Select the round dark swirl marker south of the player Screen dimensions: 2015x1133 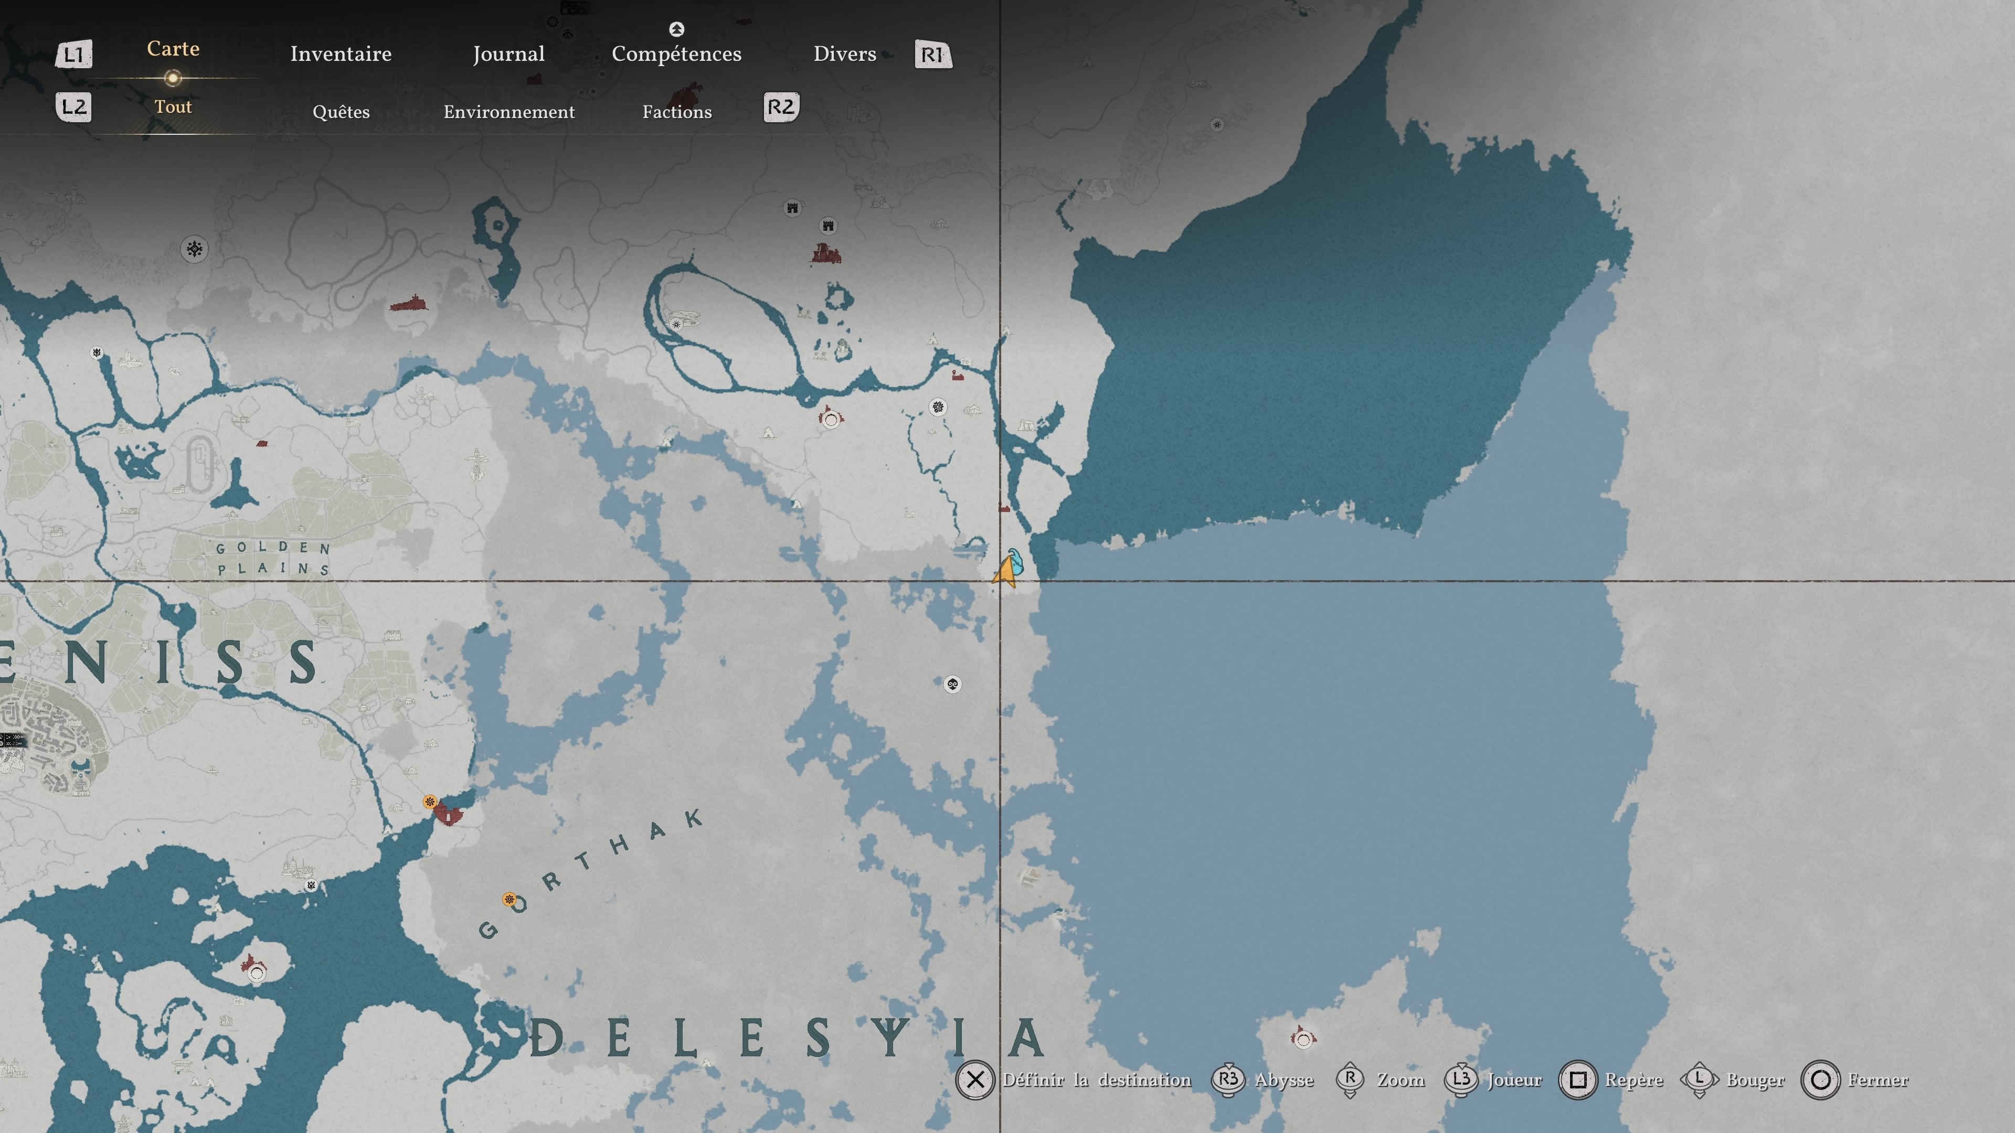[952, 684]
